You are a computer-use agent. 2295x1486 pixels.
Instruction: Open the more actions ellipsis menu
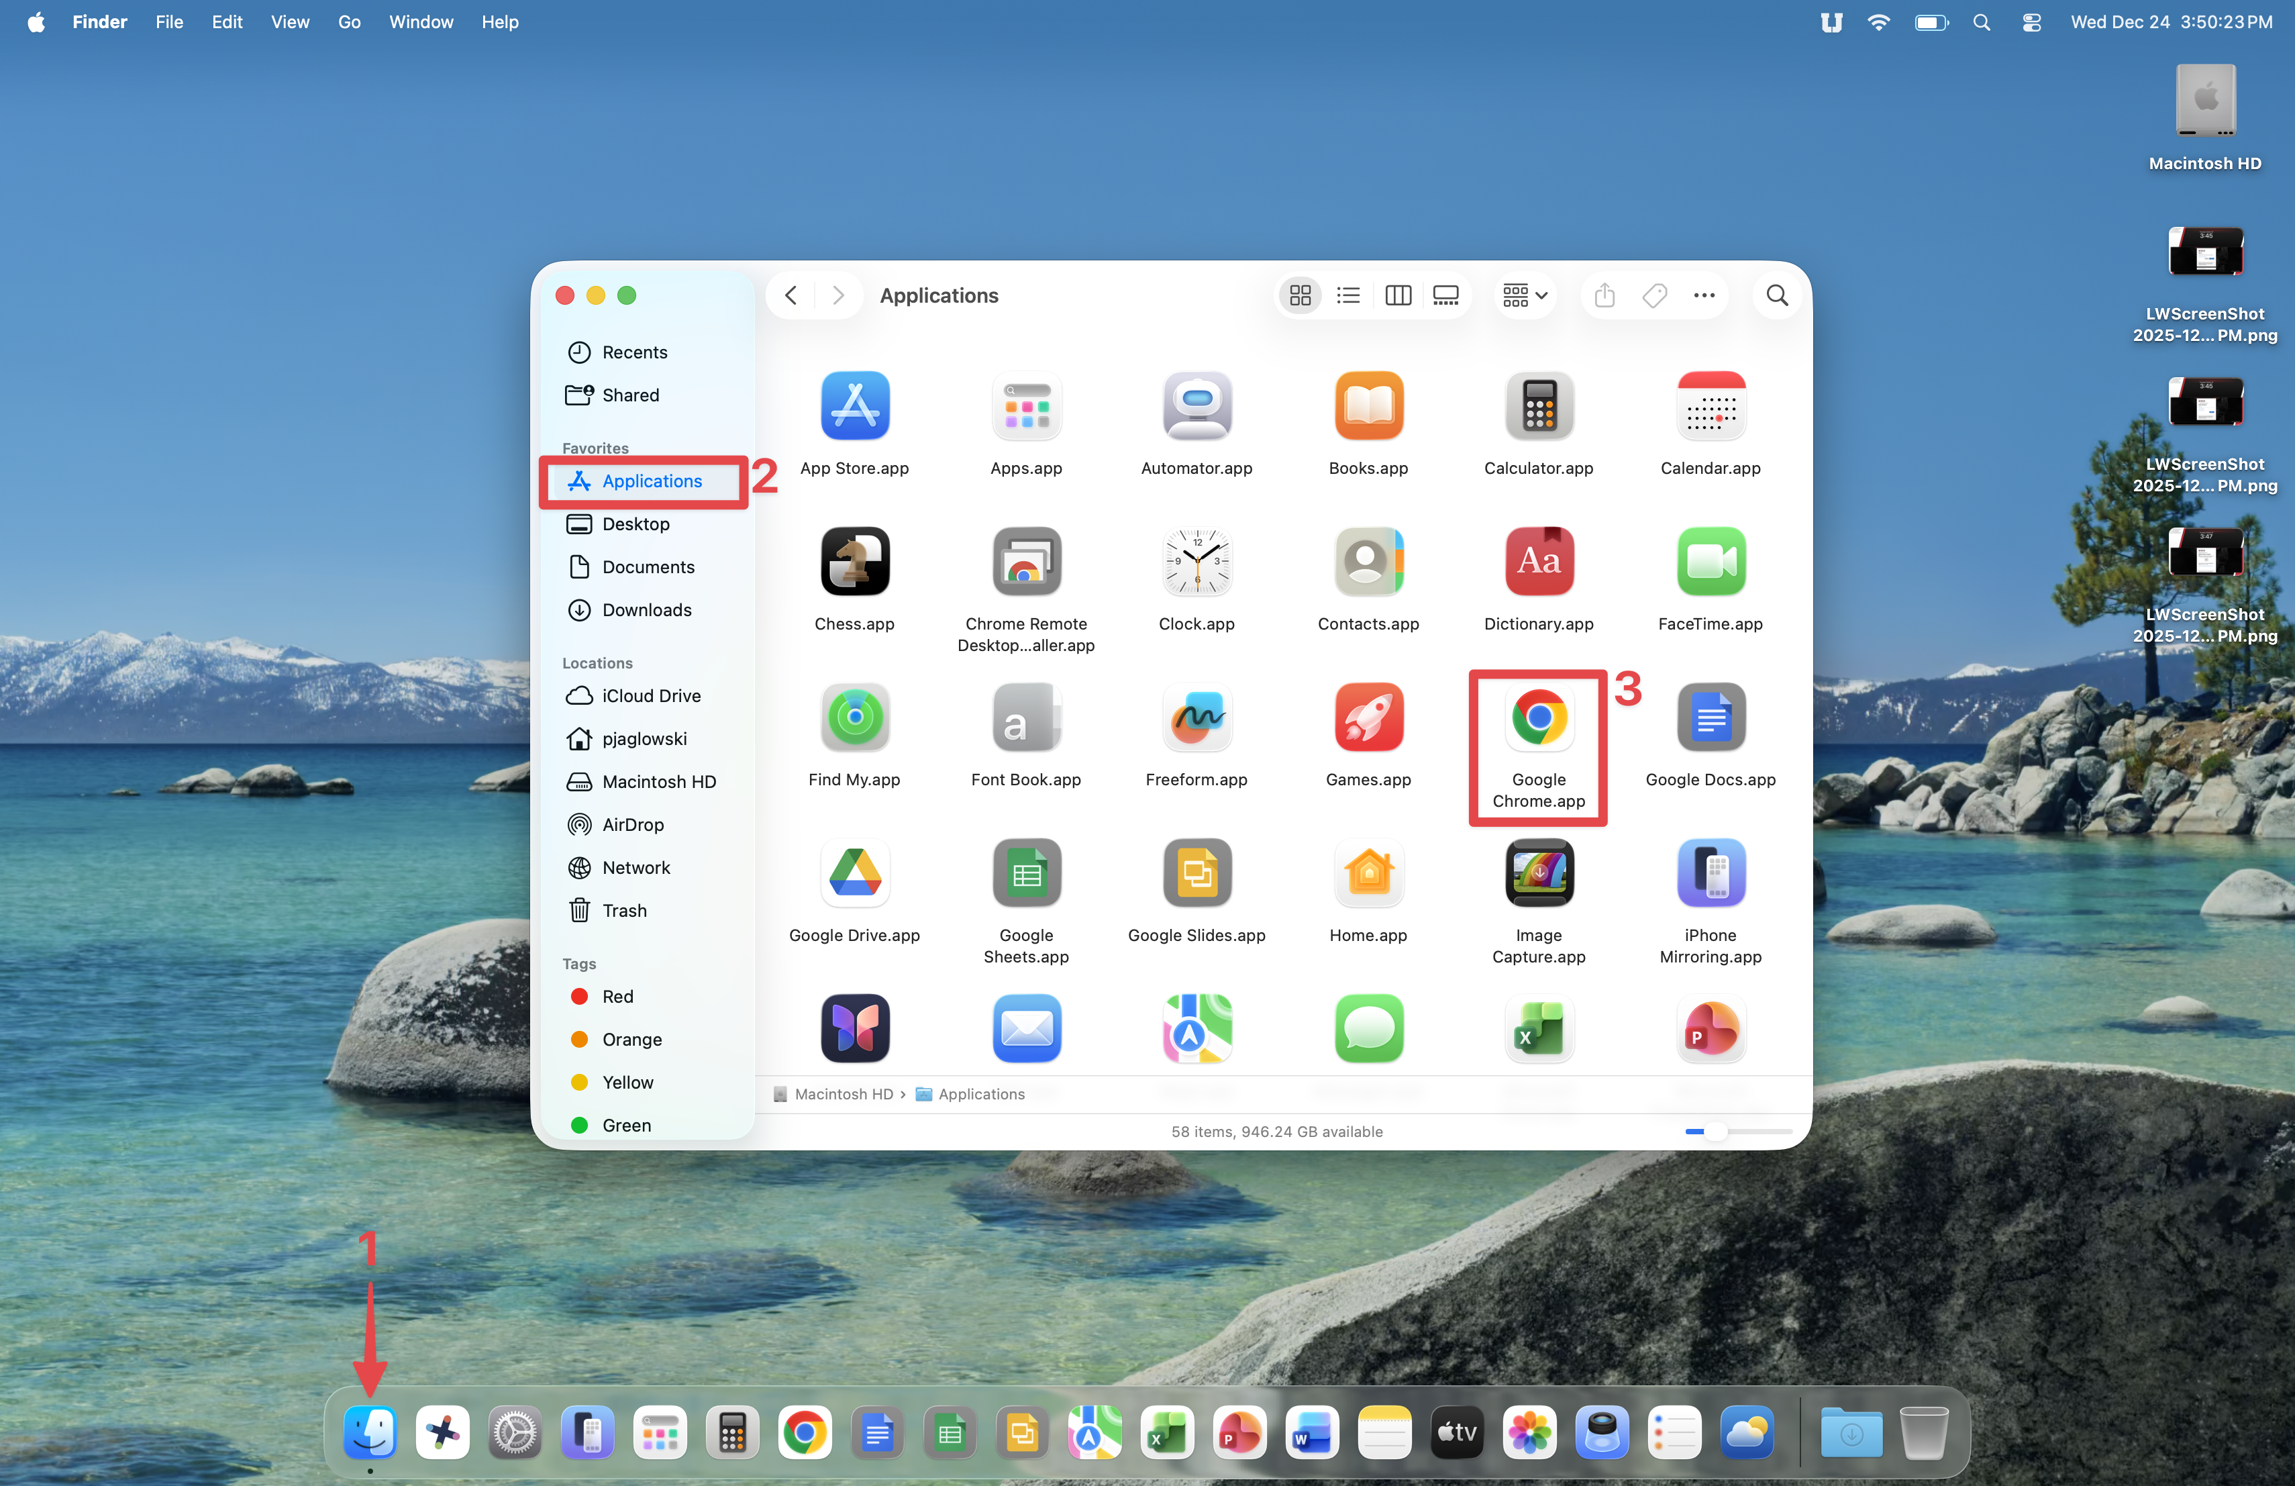[x=1703, y=295]
